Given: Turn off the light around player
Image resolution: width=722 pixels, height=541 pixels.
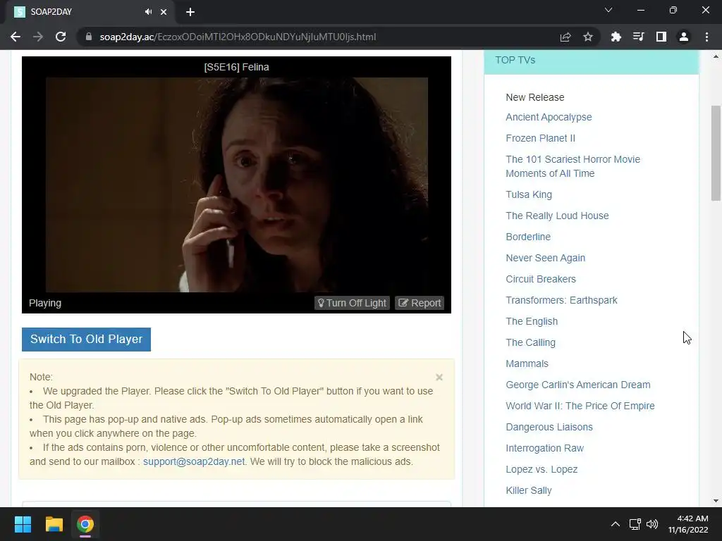Looking at the screenshot, I should point(353,303).
